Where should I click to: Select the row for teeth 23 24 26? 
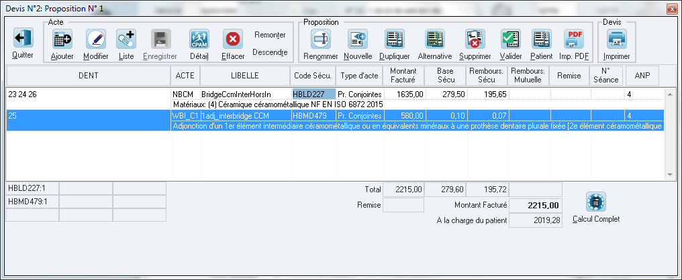click(87, 95)
